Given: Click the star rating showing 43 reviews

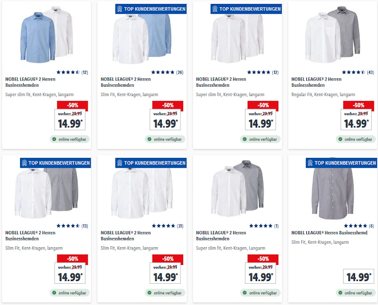Looking at the screenshot, I should point(354,72).
